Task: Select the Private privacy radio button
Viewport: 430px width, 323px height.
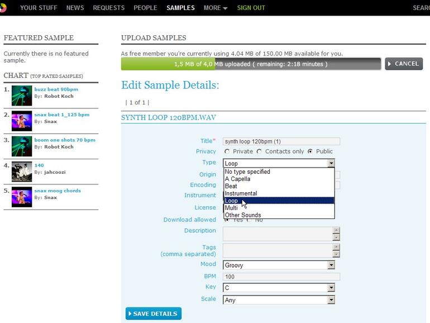Action: point(227,151)
